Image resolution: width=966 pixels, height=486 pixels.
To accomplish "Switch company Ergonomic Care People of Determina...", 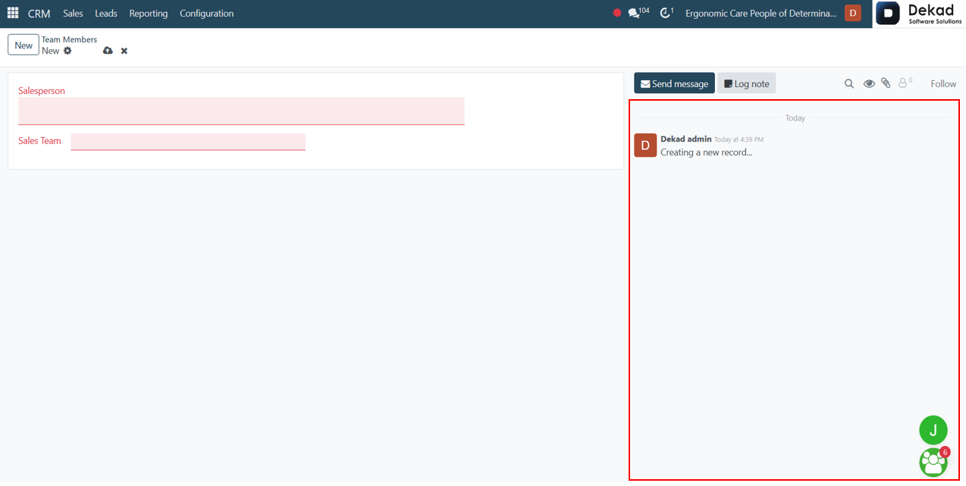I will coord(761,14).
